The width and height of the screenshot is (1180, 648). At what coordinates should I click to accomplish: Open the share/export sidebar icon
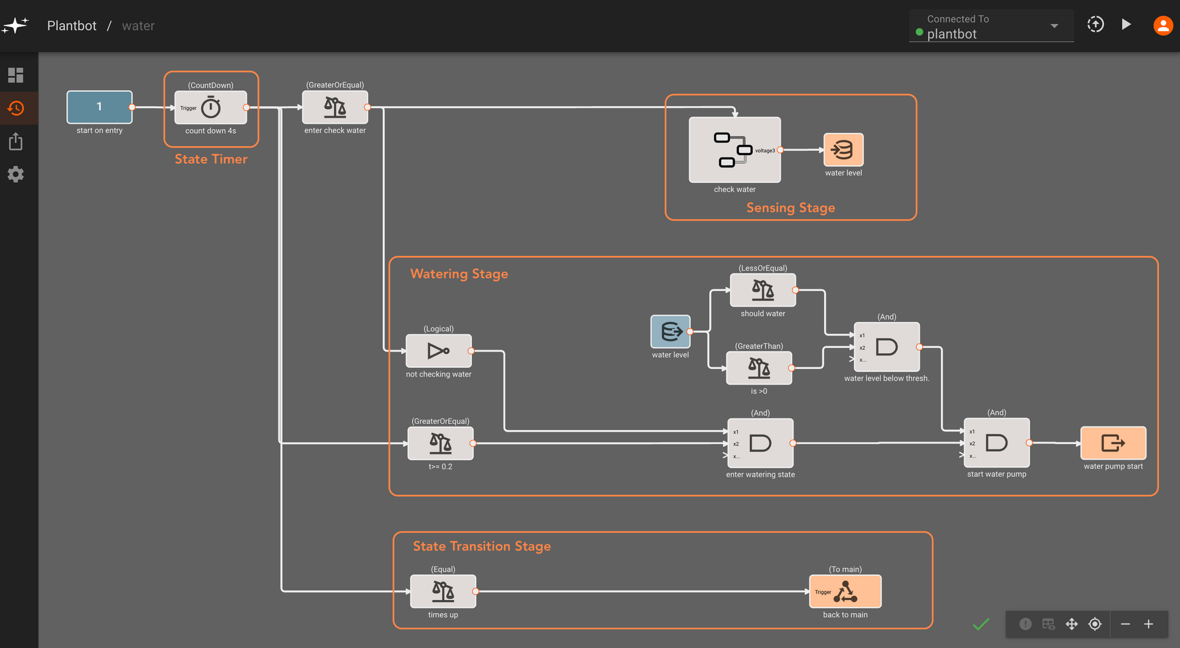(16, 142)
